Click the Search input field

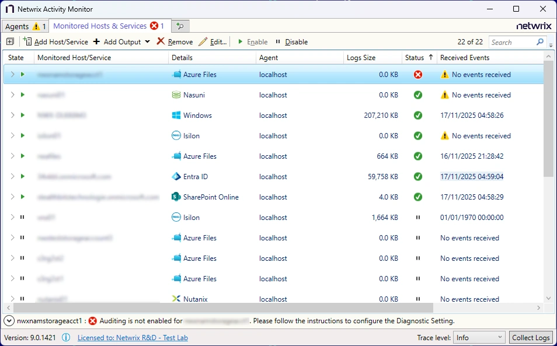[511, 42]
